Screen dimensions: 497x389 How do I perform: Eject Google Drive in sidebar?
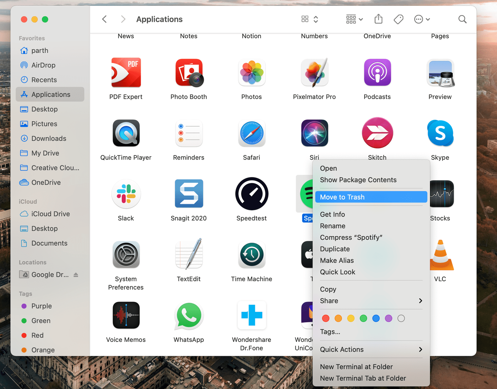(x=76, y=274)
